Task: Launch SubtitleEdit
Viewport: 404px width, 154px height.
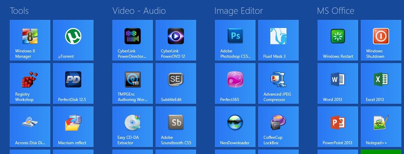Action: (176, 83)
